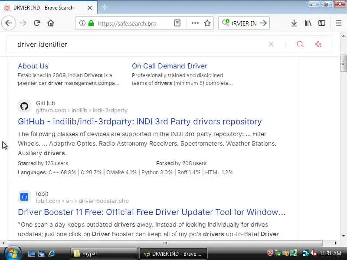The height and width of the screenshot is (260, 347).
Task: Click the GitHub favicon icon
Action: [24, 106]
